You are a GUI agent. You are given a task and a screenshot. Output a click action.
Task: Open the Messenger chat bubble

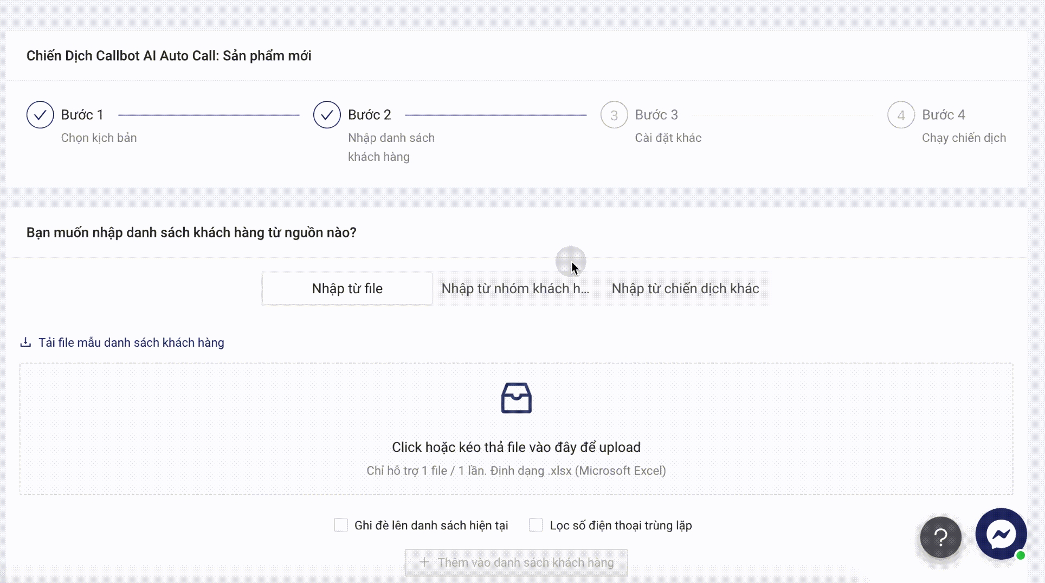(1001, 534)
